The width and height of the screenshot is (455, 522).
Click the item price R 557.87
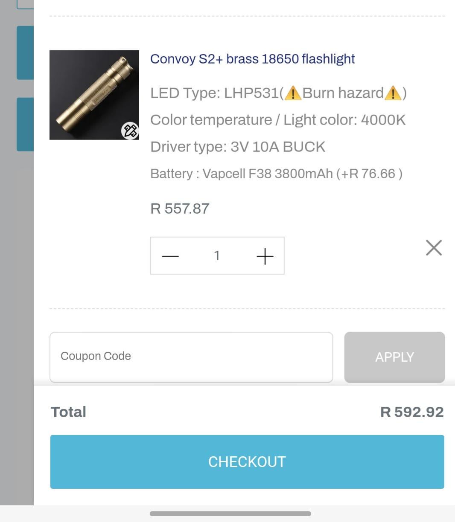pyautogui.click(x=180, y=209)
